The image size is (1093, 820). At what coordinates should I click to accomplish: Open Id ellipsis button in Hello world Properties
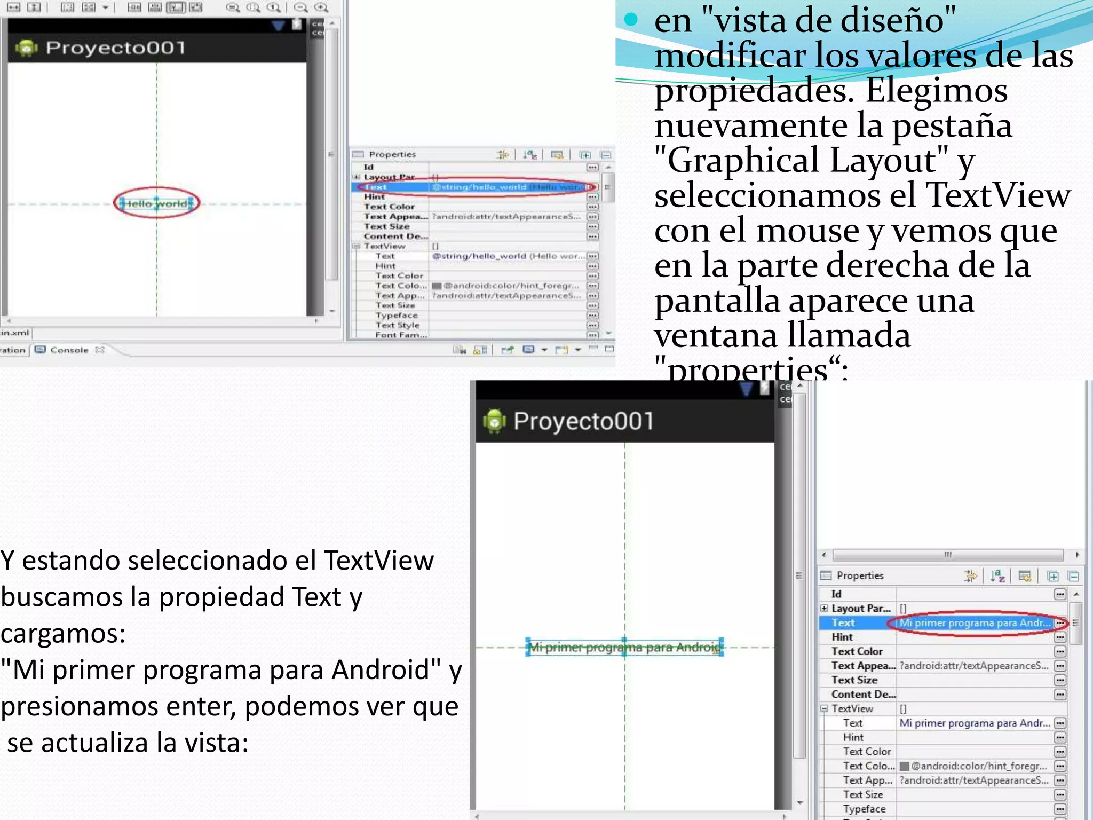(592, 167)
